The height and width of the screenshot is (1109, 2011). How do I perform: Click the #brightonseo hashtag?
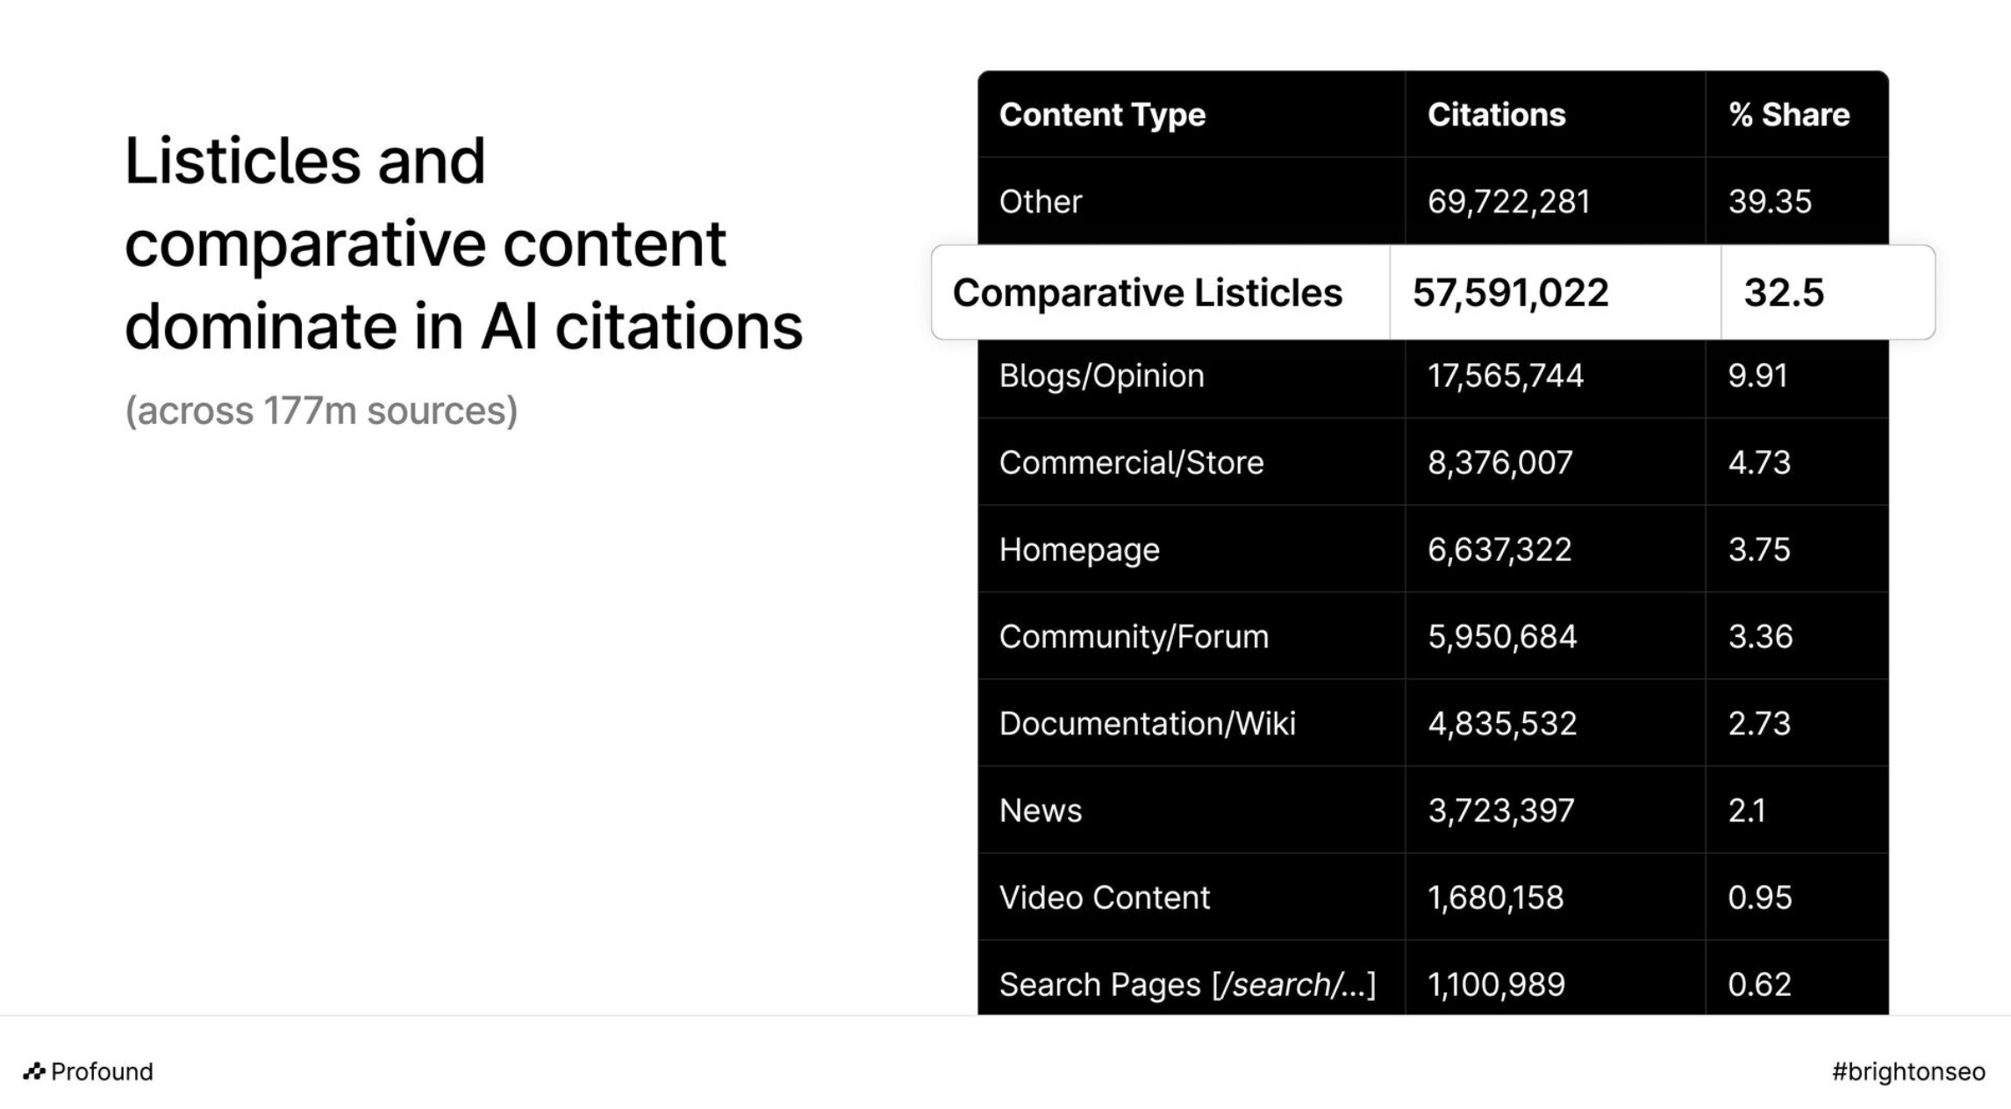click(1908, 1071)
